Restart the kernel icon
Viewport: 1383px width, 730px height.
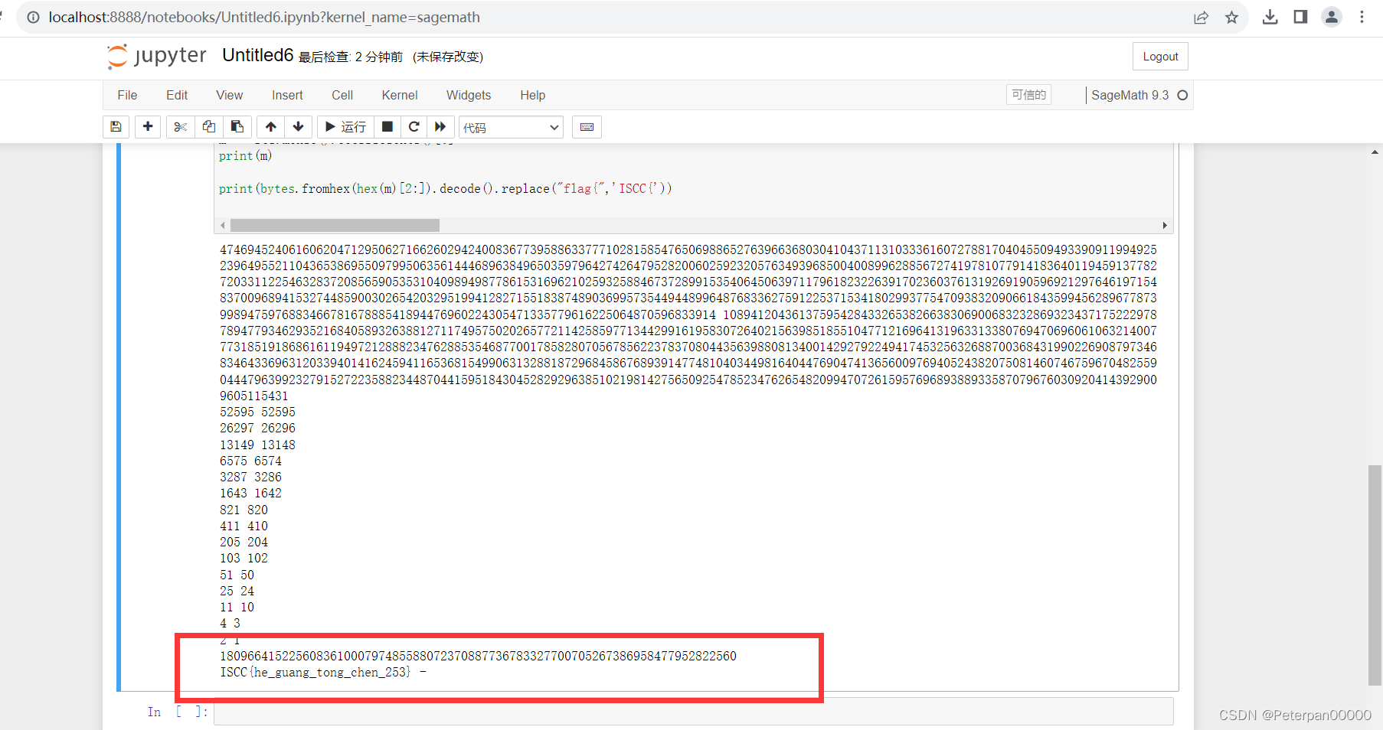pyautogui.click(x=414, y=127)
